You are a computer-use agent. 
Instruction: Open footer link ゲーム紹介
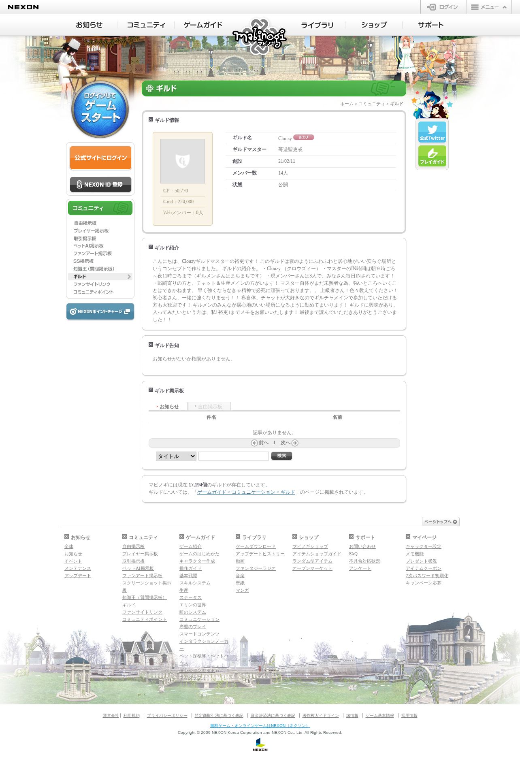[190, 546]
